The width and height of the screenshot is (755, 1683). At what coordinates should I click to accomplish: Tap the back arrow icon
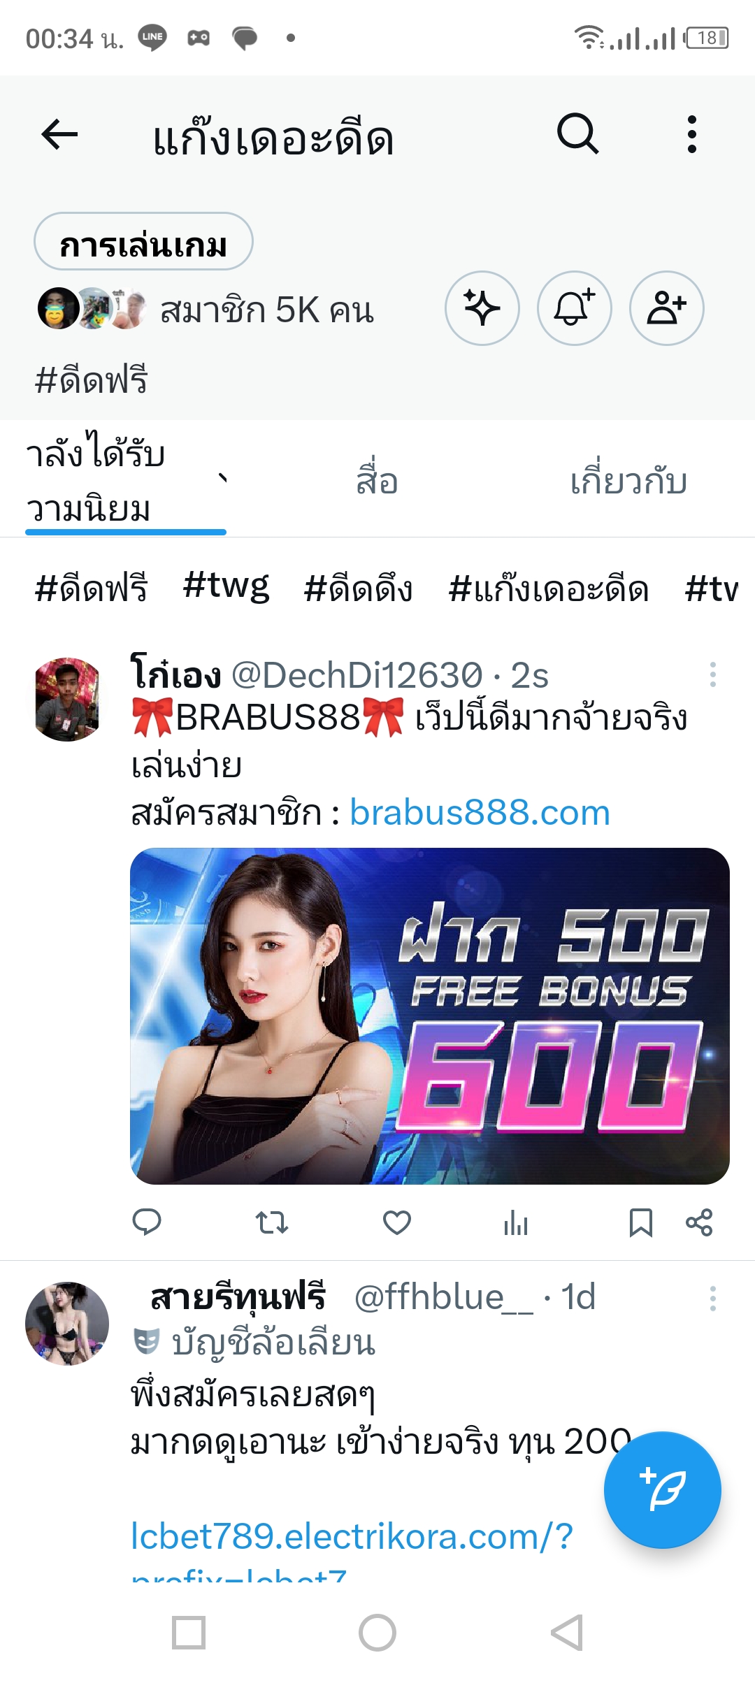coord(59,134)
